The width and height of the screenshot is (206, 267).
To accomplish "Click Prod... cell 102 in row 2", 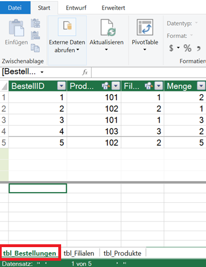I will click(x=94, y=109).
